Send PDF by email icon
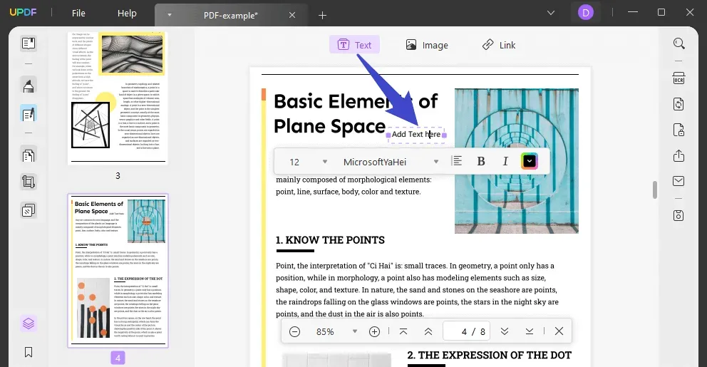The width and height of the screenshot is (707, 367). [678, 181]
